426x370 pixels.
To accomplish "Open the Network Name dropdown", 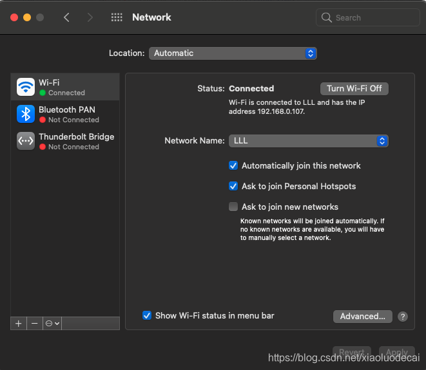I will pyautogui.click(x=308, y=141).
